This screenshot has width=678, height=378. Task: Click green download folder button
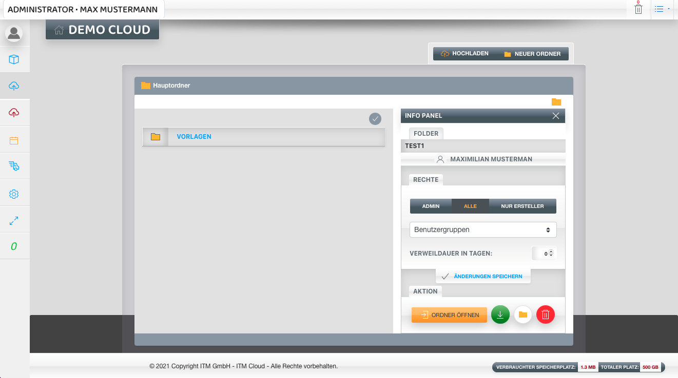500,314
